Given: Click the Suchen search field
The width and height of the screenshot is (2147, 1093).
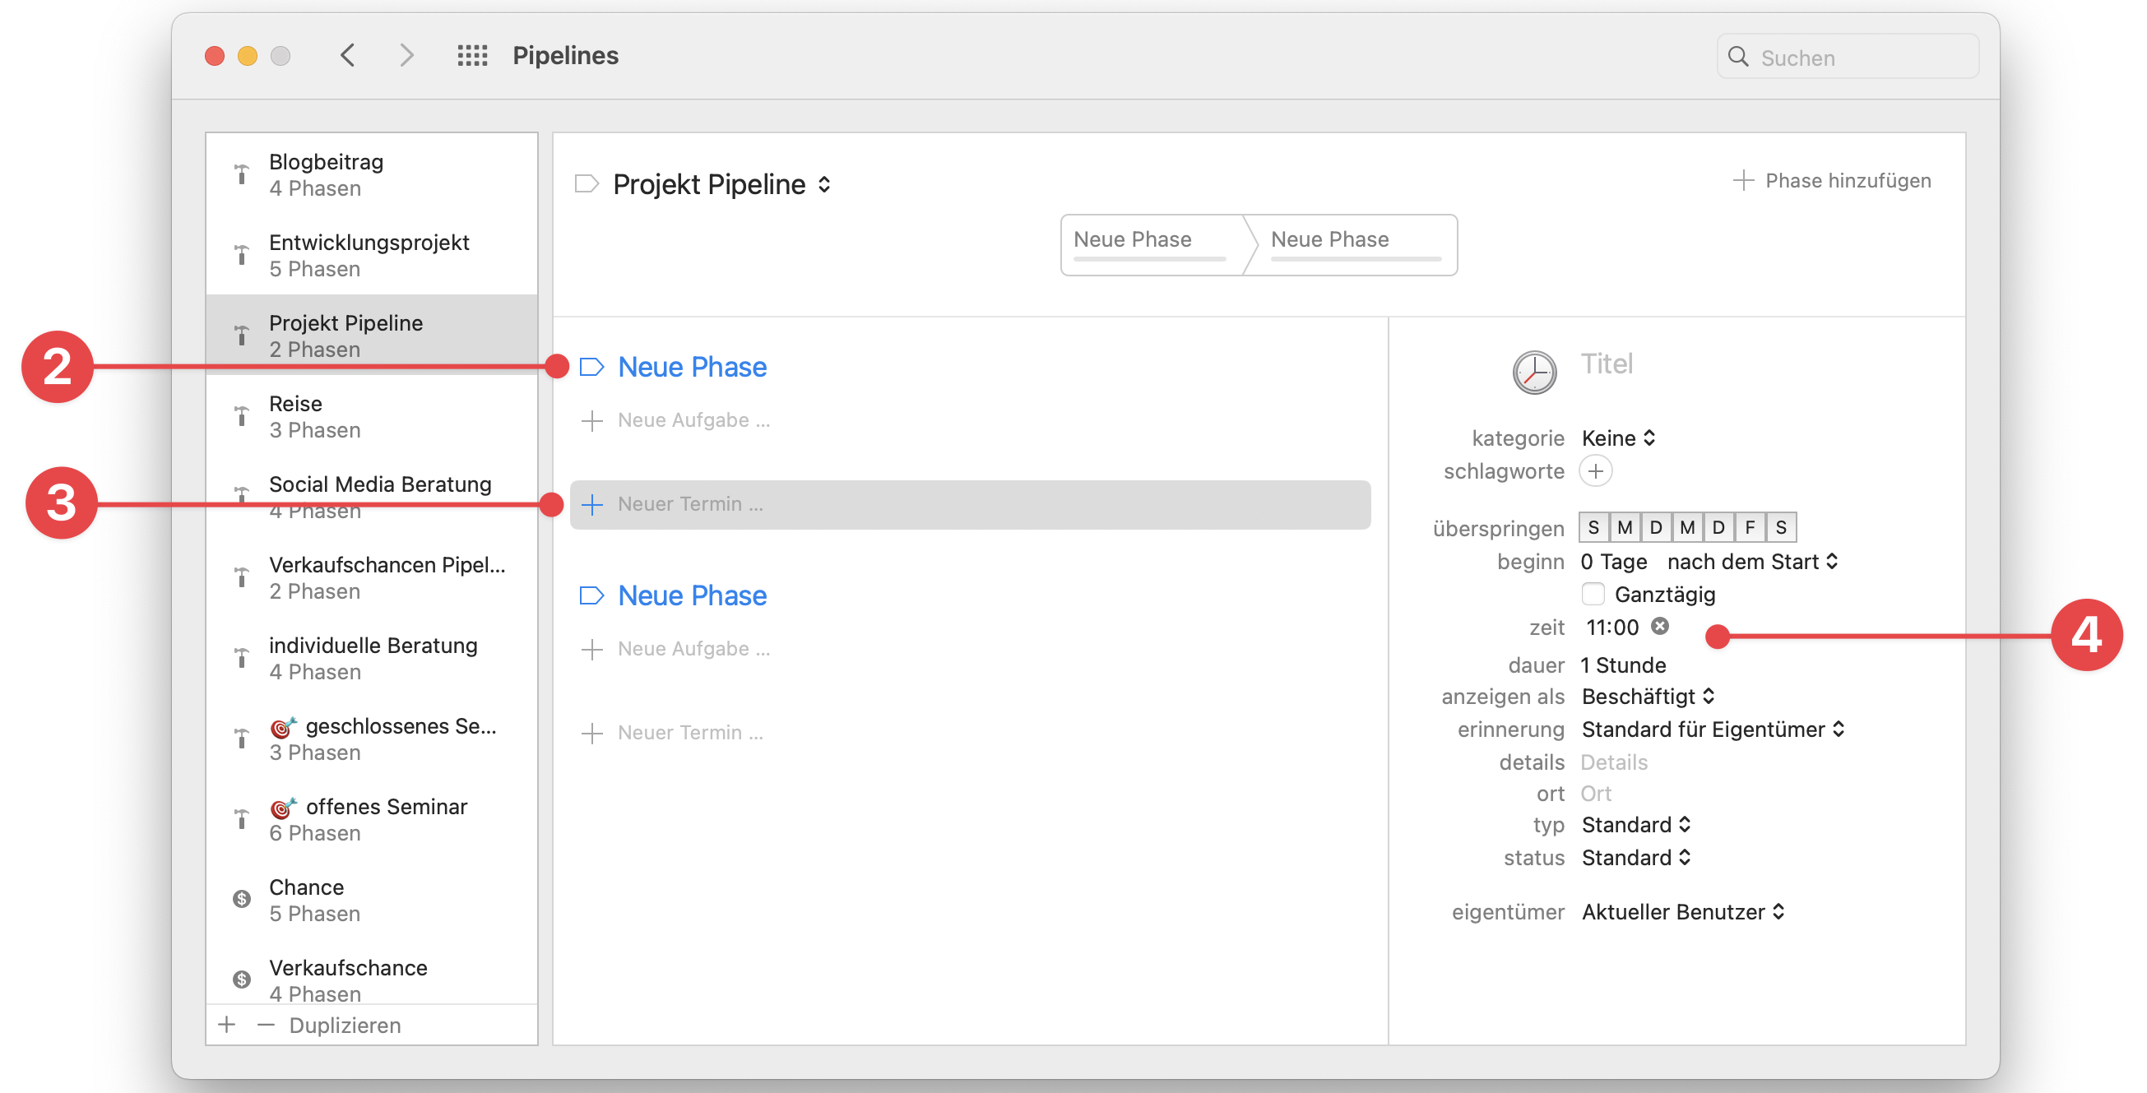Looking at the screenshot, I should point(1858,58).
